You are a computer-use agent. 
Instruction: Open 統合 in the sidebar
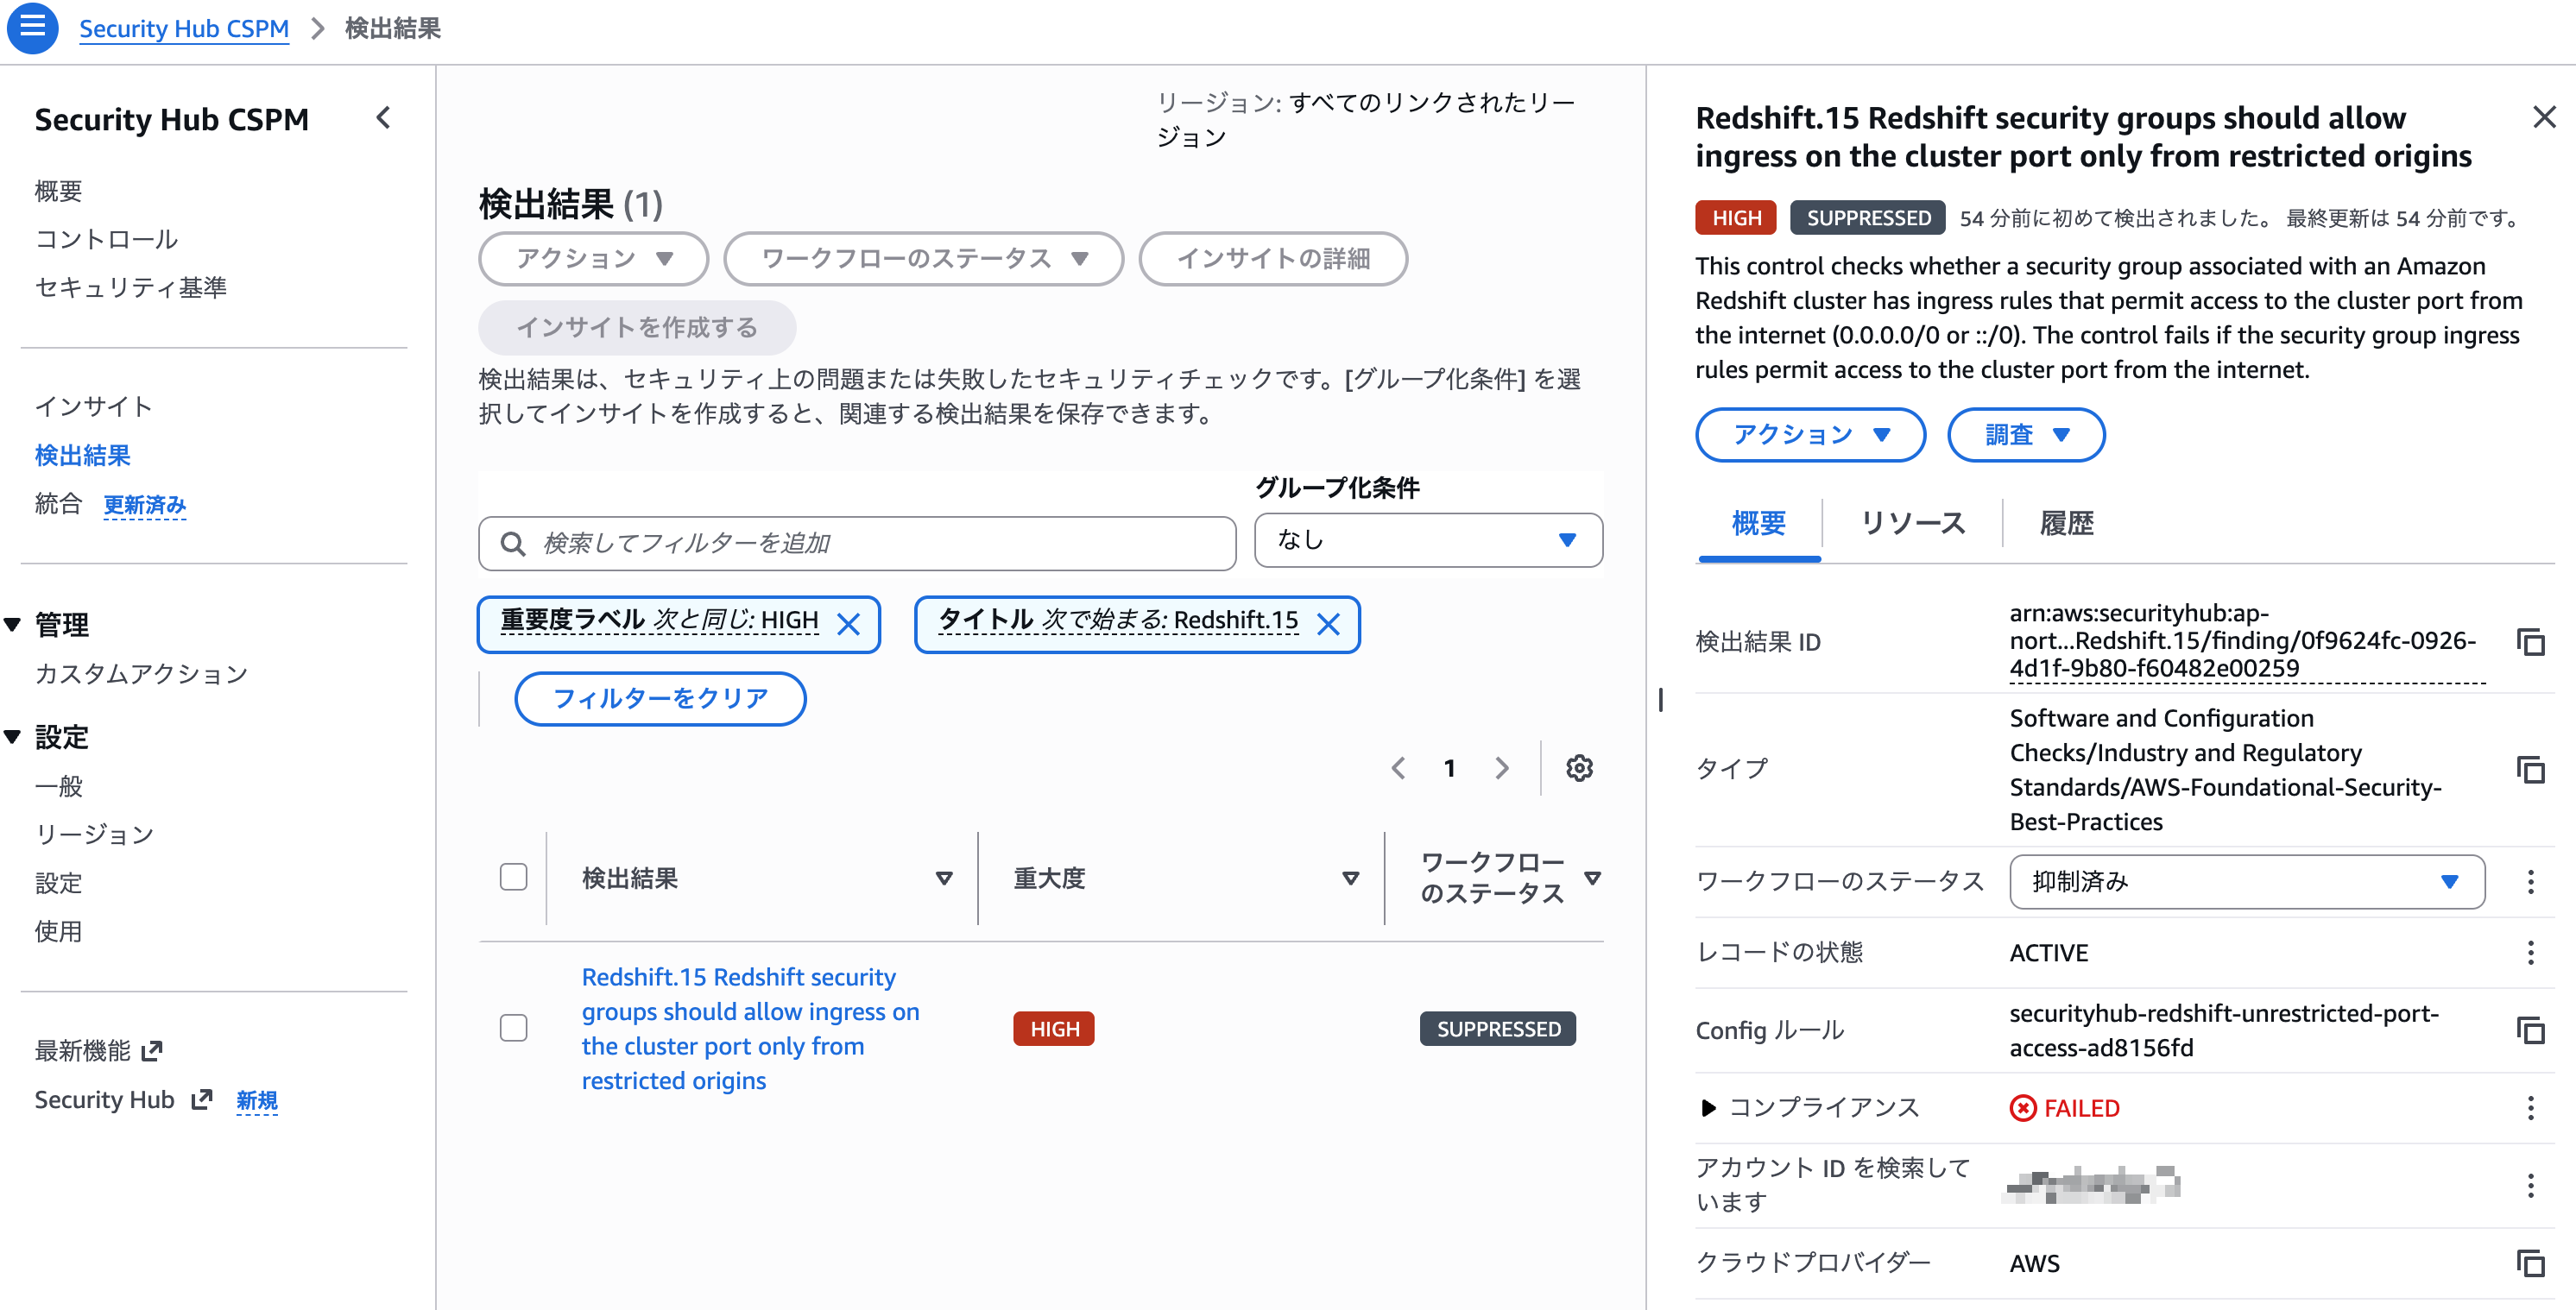point(58,504)
